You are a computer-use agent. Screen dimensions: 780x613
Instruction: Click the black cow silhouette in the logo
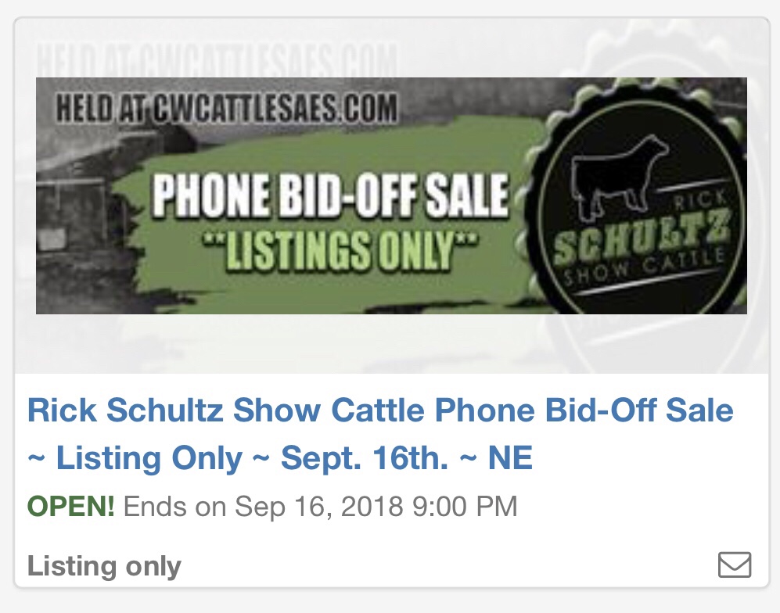(x=620, y=178)
